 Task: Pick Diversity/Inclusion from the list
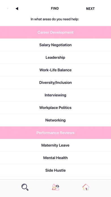point(55,83)
